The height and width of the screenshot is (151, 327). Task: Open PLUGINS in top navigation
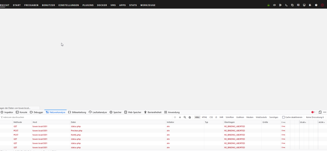tap(88, 5)
